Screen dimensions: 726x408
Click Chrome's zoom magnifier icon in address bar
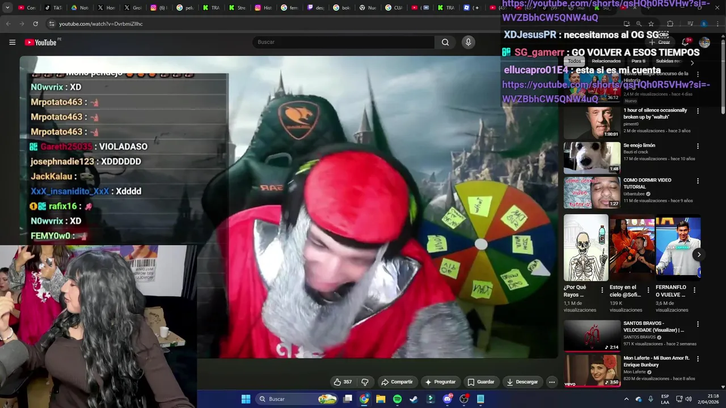tap(639, 24)
